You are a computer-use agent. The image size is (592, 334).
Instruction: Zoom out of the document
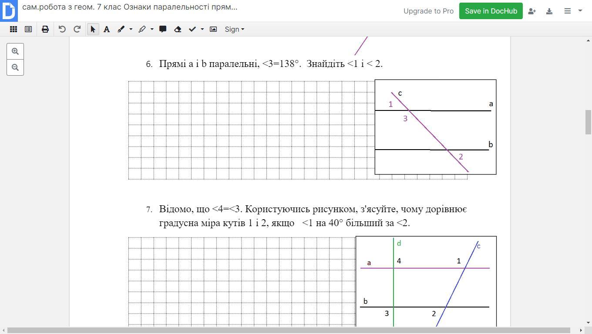tap(15, 67)
